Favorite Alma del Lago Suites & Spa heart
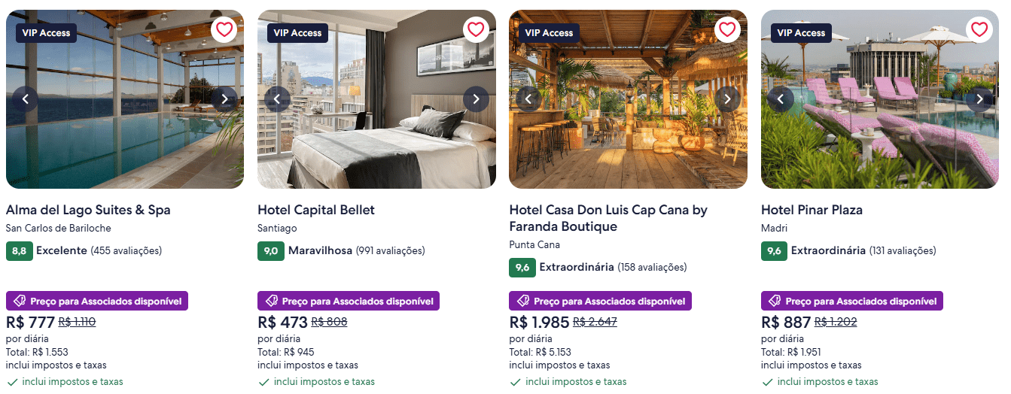Viewport: 1011px width, 394px height. tap(224, 29)
